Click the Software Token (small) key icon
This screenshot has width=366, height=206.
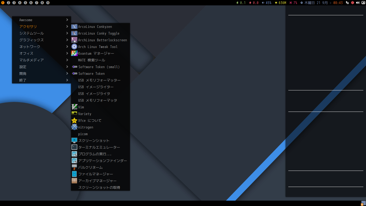tap(75, 67)
